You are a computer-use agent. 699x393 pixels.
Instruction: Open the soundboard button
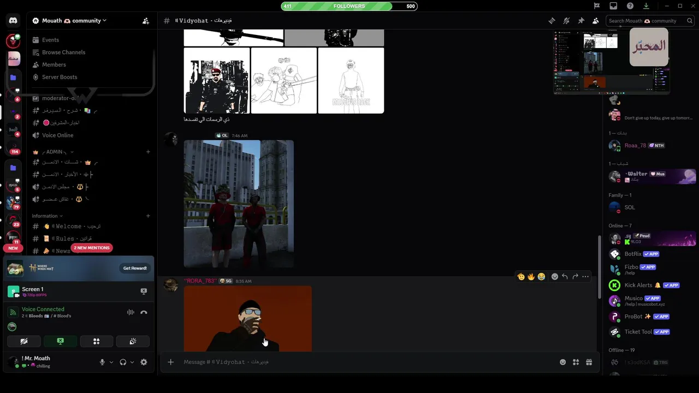133,341
